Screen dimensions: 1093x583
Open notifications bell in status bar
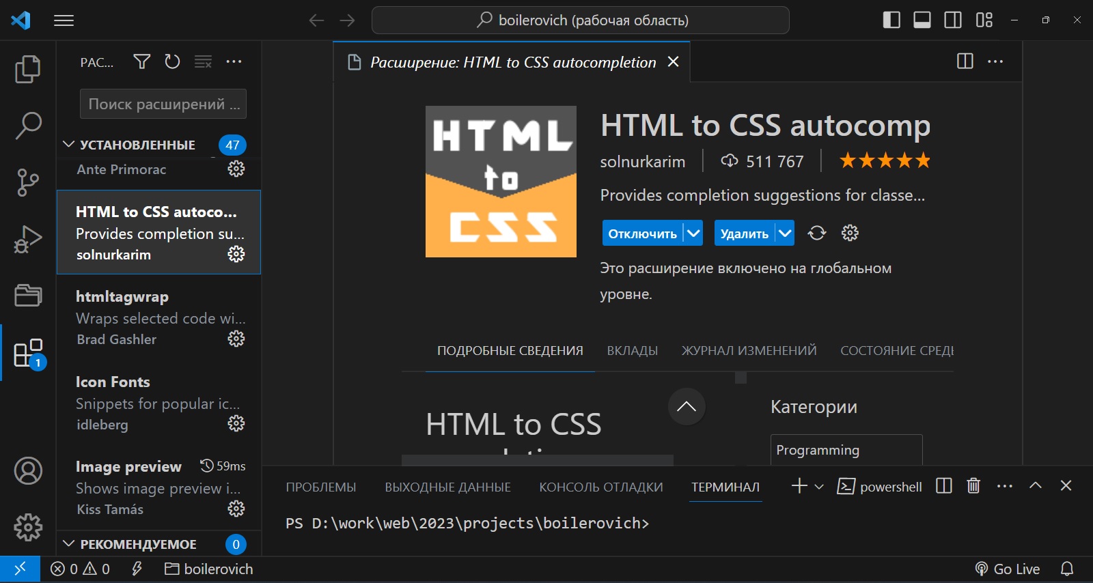point(1067,569)
